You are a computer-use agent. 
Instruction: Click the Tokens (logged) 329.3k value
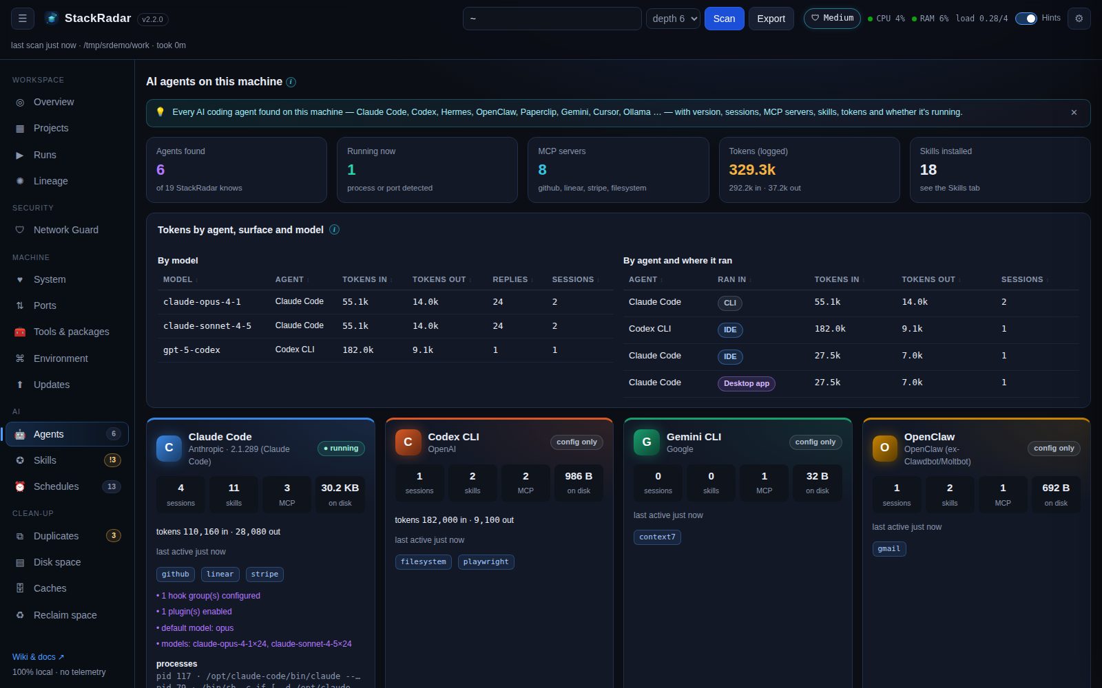(752, 169)
